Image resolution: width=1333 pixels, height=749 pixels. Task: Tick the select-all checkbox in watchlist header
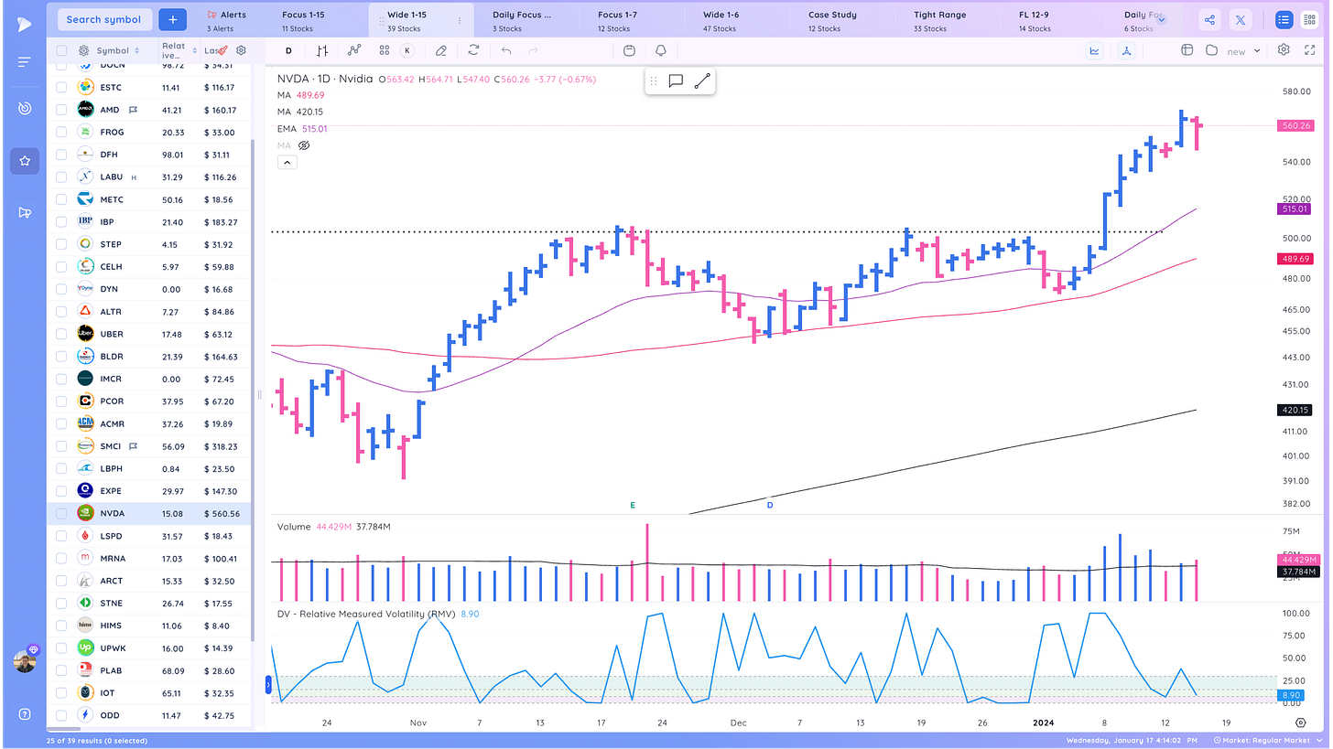[61, 51]
